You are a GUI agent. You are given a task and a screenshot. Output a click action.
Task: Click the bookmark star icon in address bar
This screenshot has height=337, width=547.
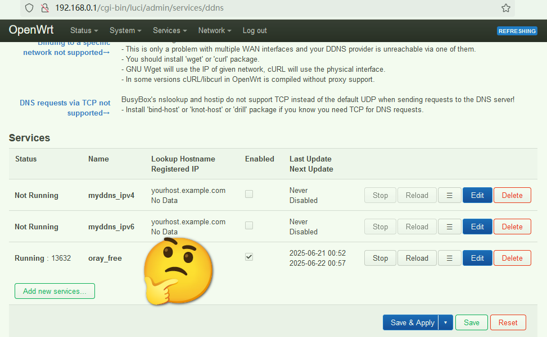505,8
